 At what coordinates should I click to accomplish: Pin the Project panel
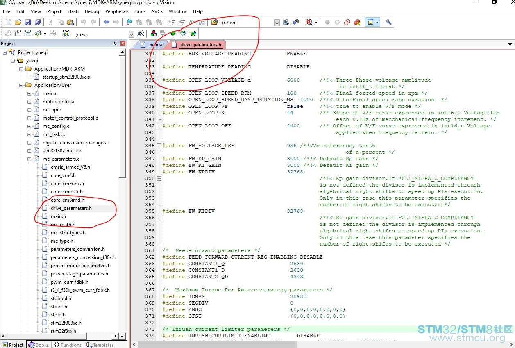coord(115,43)
